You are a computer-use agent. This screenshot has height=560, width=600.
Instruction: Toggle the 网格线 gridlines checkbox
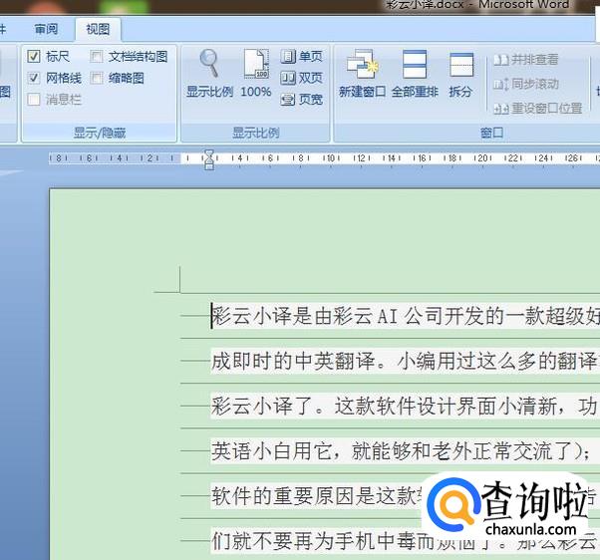[34, 78]
